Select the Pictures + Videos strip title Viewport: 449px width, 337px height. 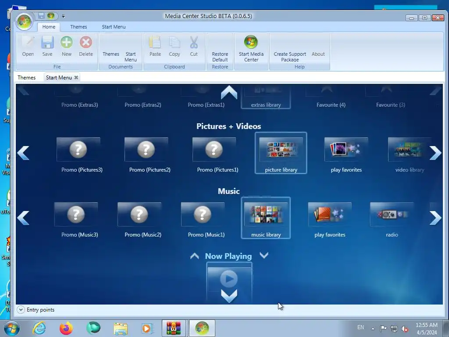point(228,126)
